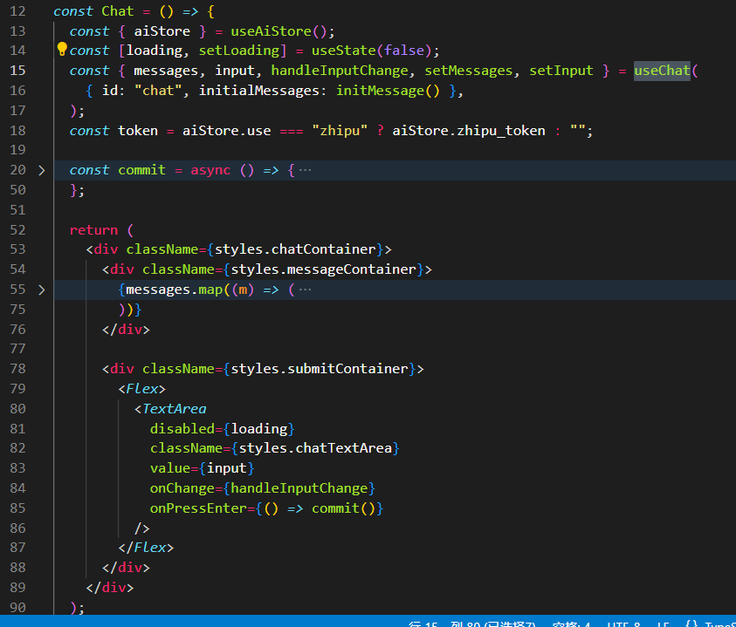Unfold the messages.map block using its chevron
Screen dimensions: 736x627
point(42,290)
